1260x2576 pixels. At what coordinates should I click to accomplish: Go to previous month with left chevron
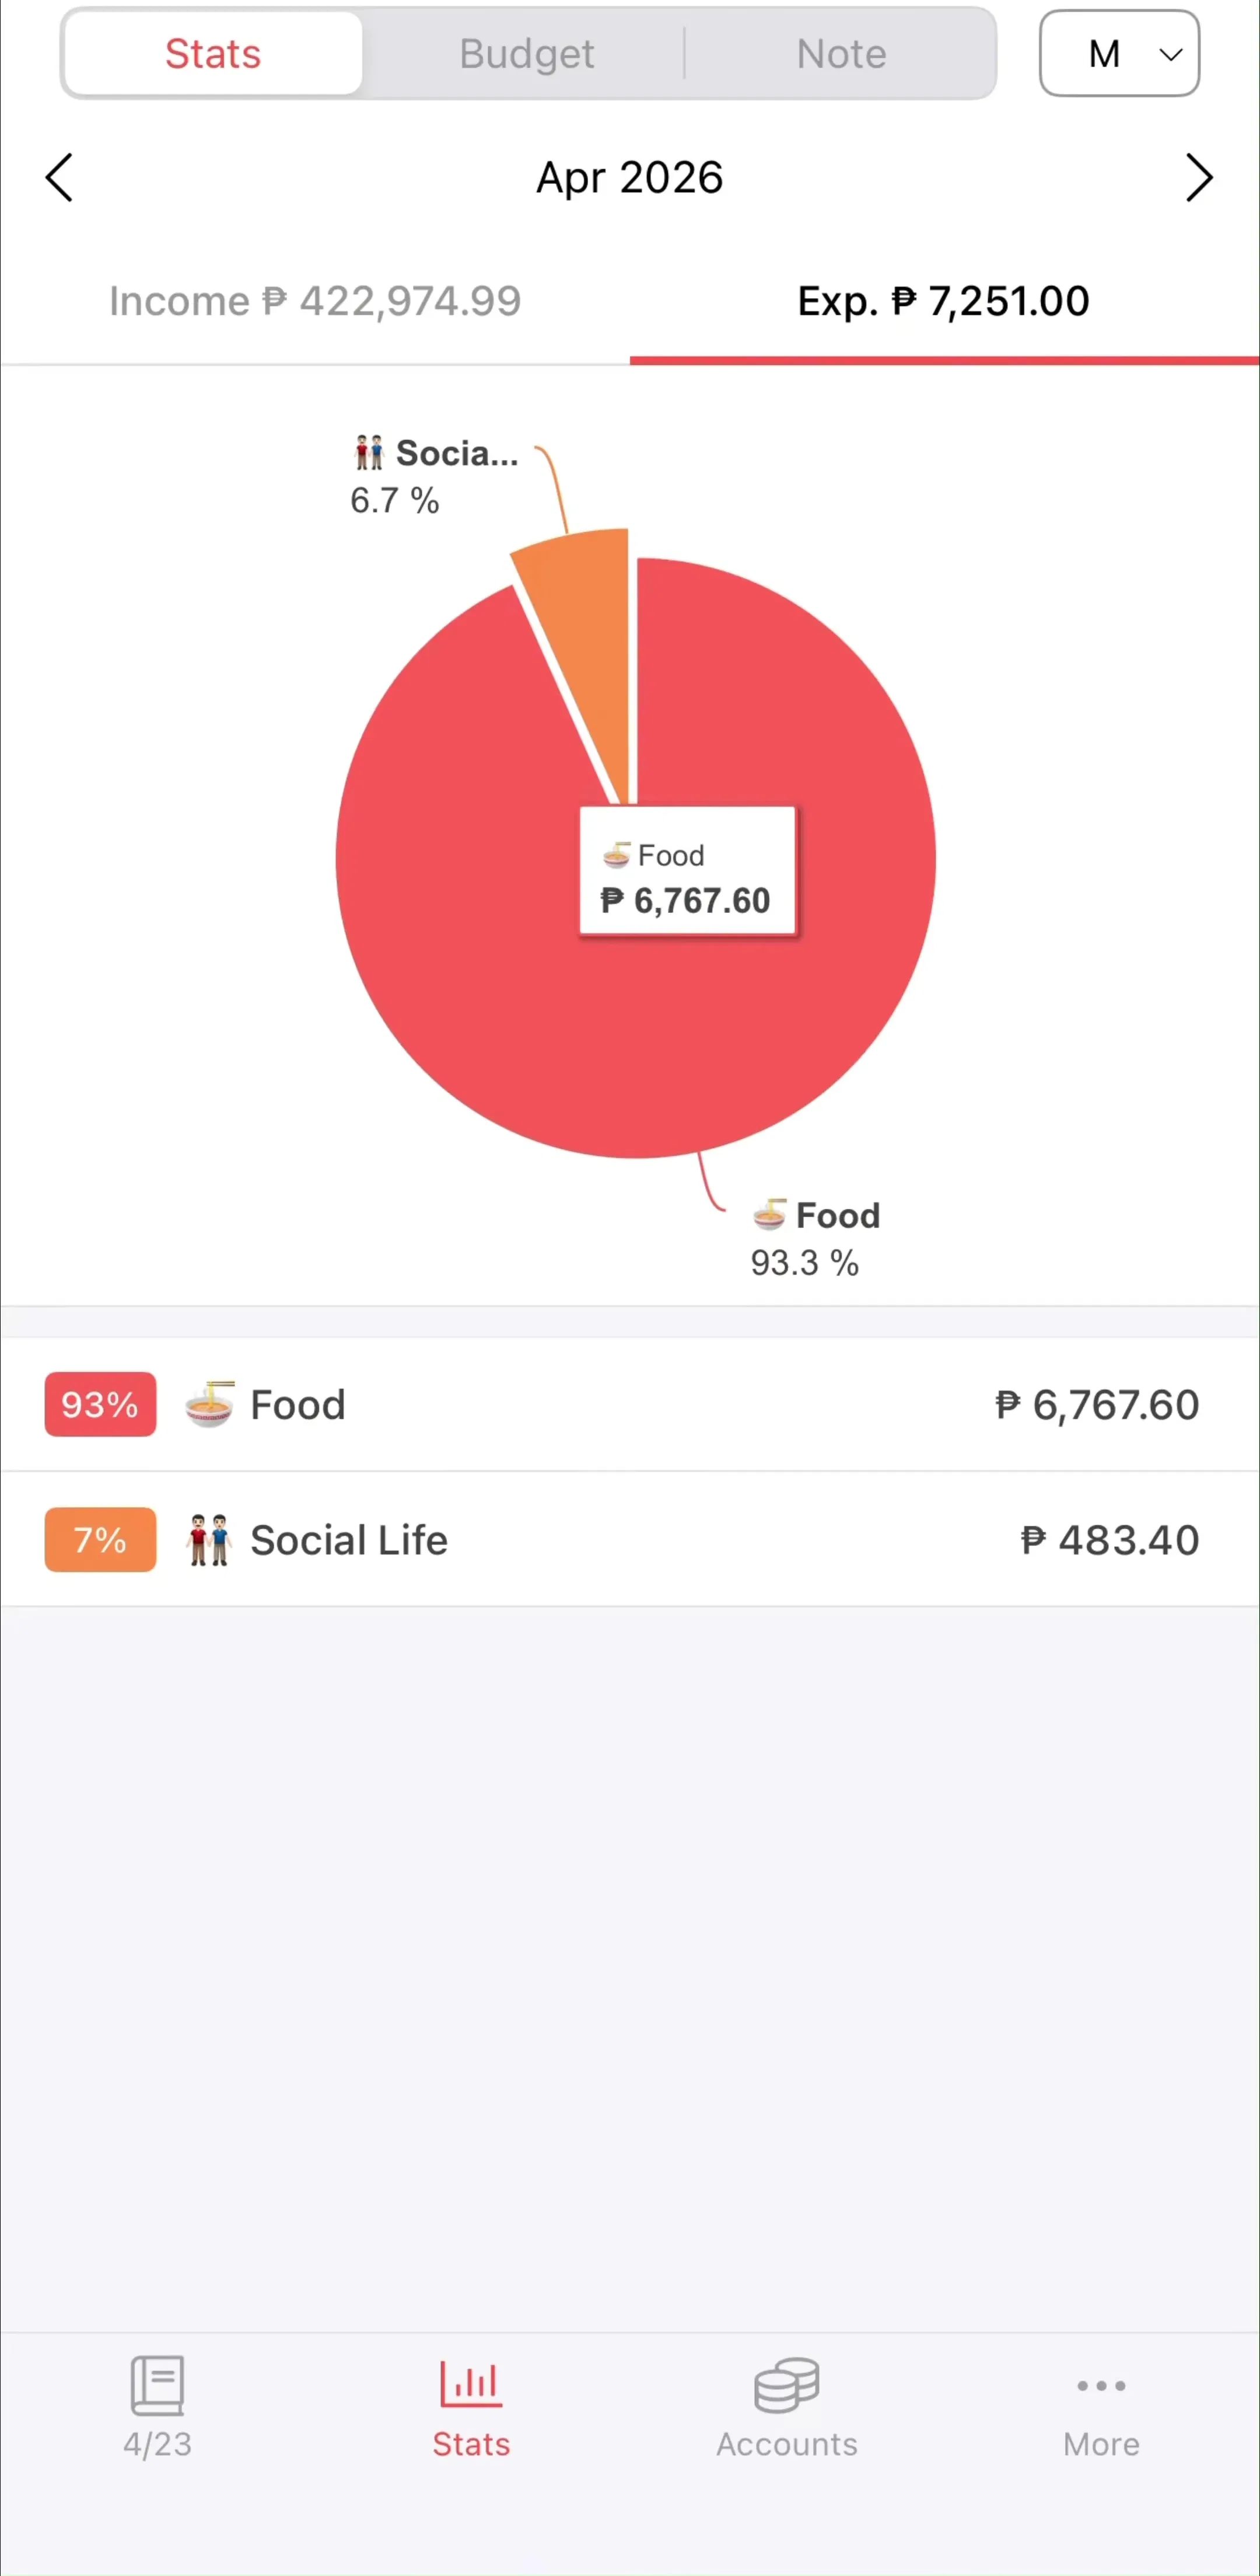(x=59, y=178)
